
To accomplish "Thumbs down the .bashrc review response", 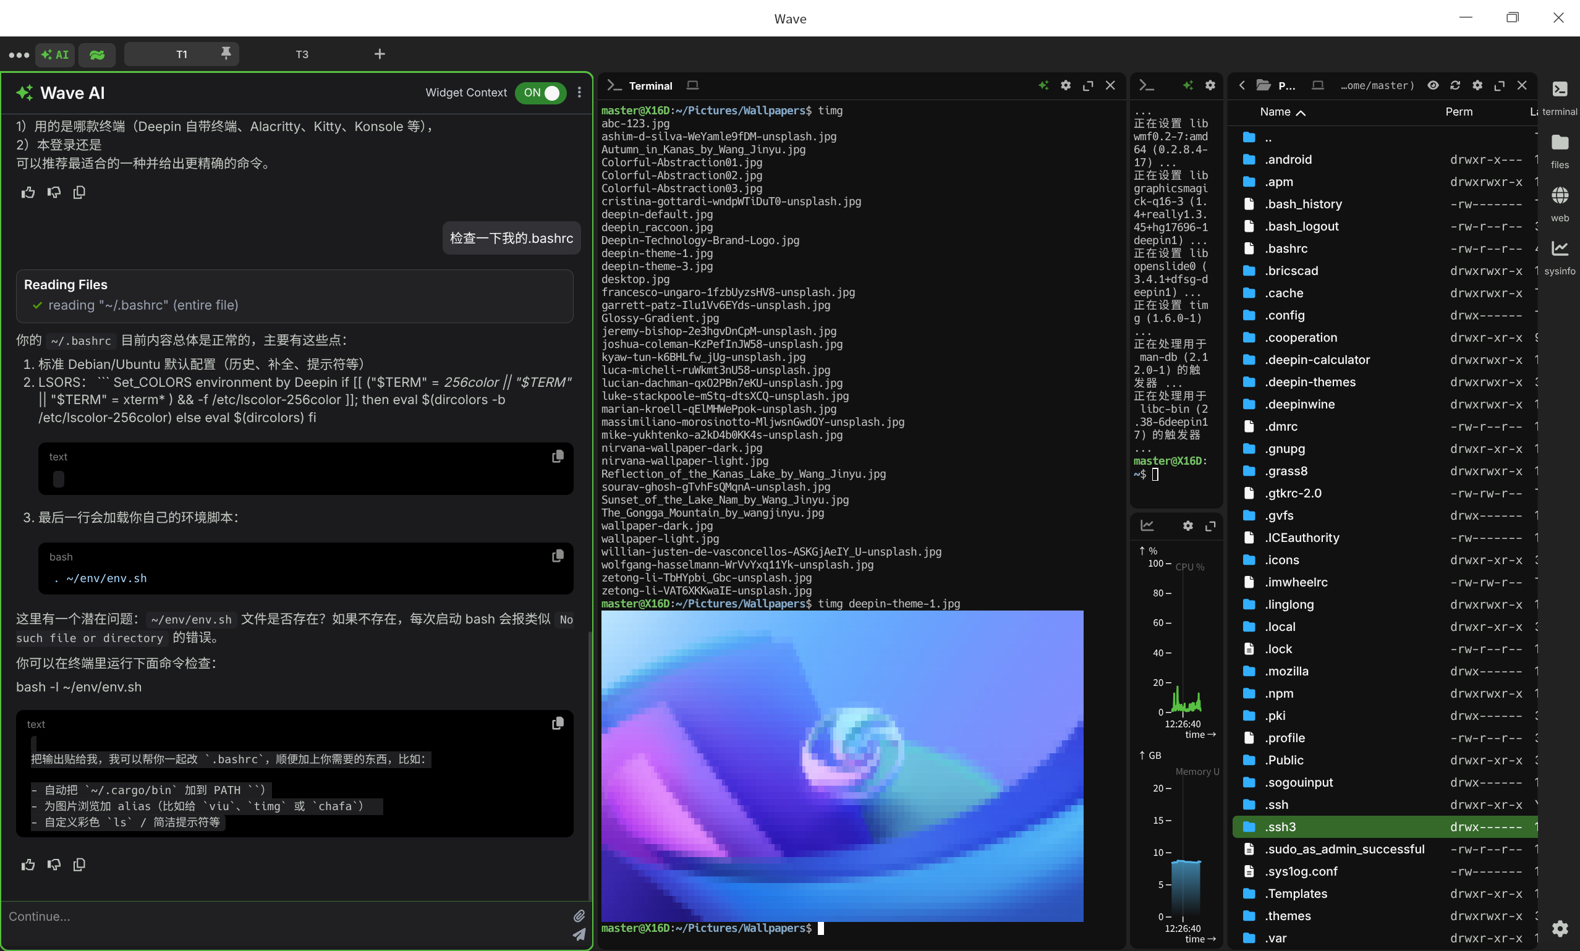I will click(x=54, y=864).
